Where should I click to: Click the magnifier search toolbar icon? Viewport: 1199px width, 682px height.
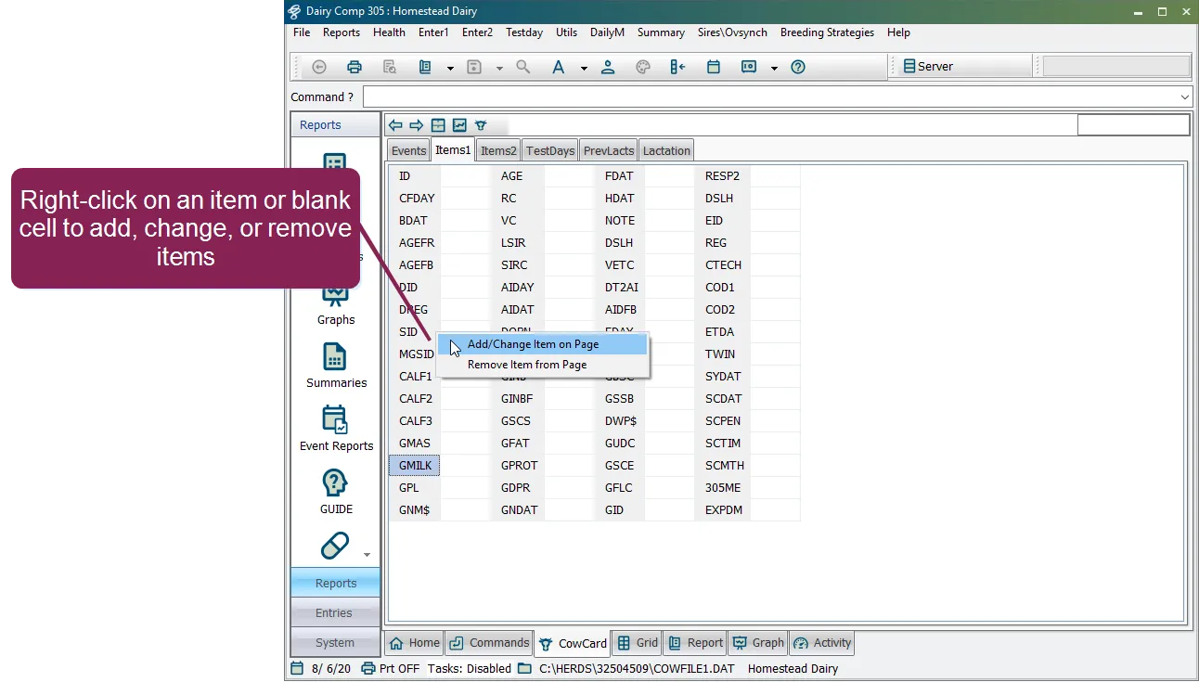click(x=523, y=67)
